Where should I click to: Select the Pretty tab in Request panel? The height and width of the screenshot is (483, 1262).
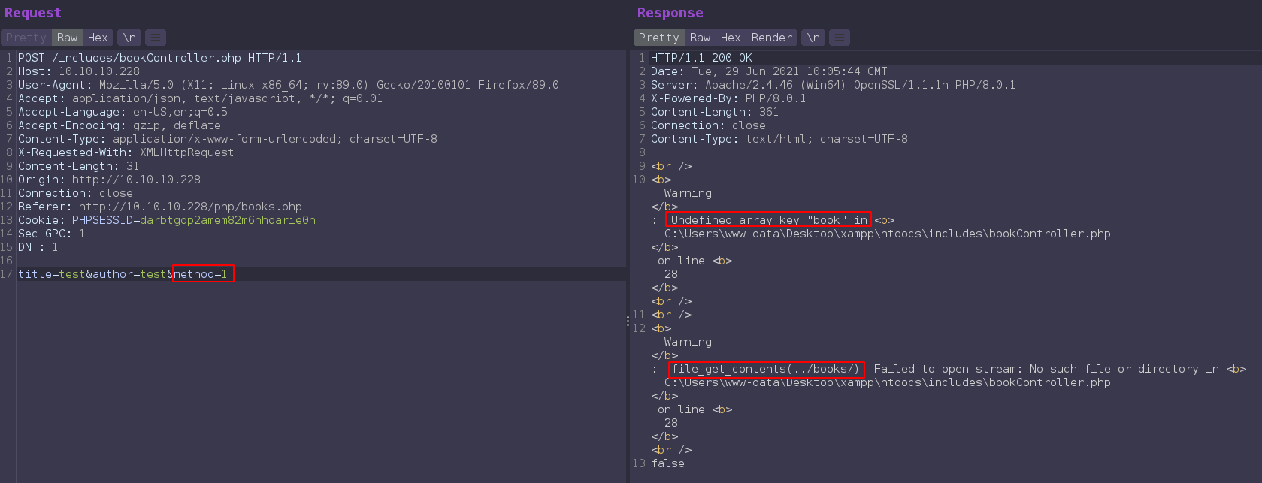pyautogui.click(x=26, y=38)
